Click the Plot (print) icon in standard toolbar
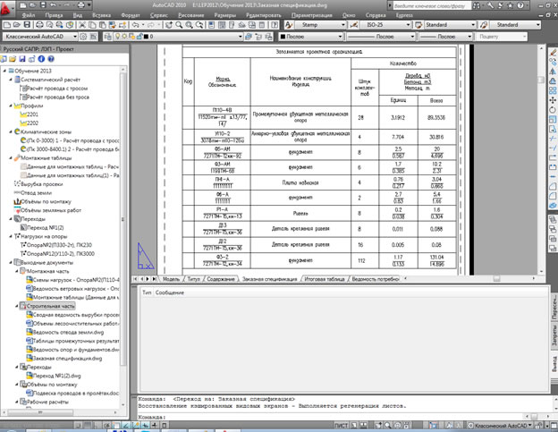Image resolution: width=558 pixels, height=432 pixels. [x=39, y=25]
